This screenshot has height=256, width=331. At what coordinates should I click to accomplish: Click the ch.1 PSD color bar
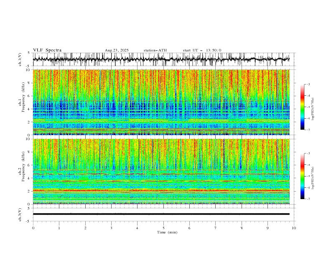pyautogui.click(x=302, y=107)
